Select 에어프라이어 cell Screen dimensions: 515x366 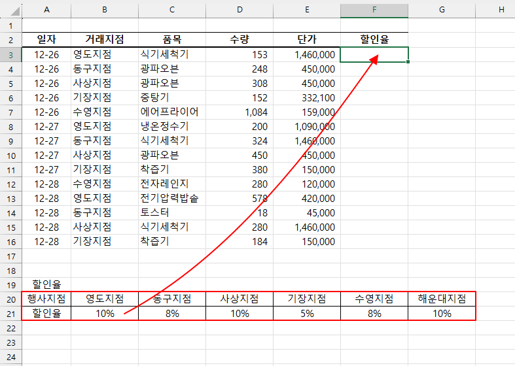point(172,112)
